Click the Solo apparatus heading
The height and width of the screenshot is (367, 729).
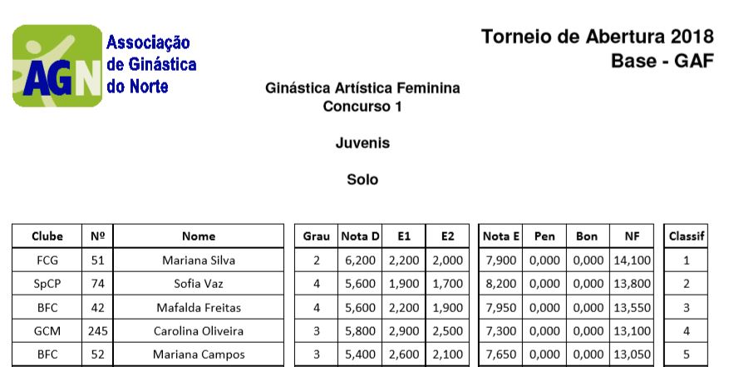pyautogui.click(x=362, y=179)
